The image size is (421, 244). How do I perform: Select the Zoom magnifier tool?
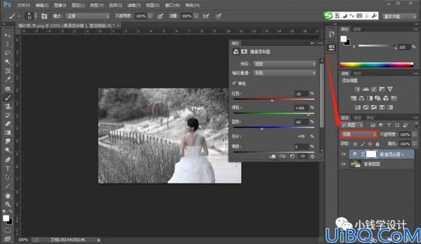pyautogui.click(x=8, y=204)
